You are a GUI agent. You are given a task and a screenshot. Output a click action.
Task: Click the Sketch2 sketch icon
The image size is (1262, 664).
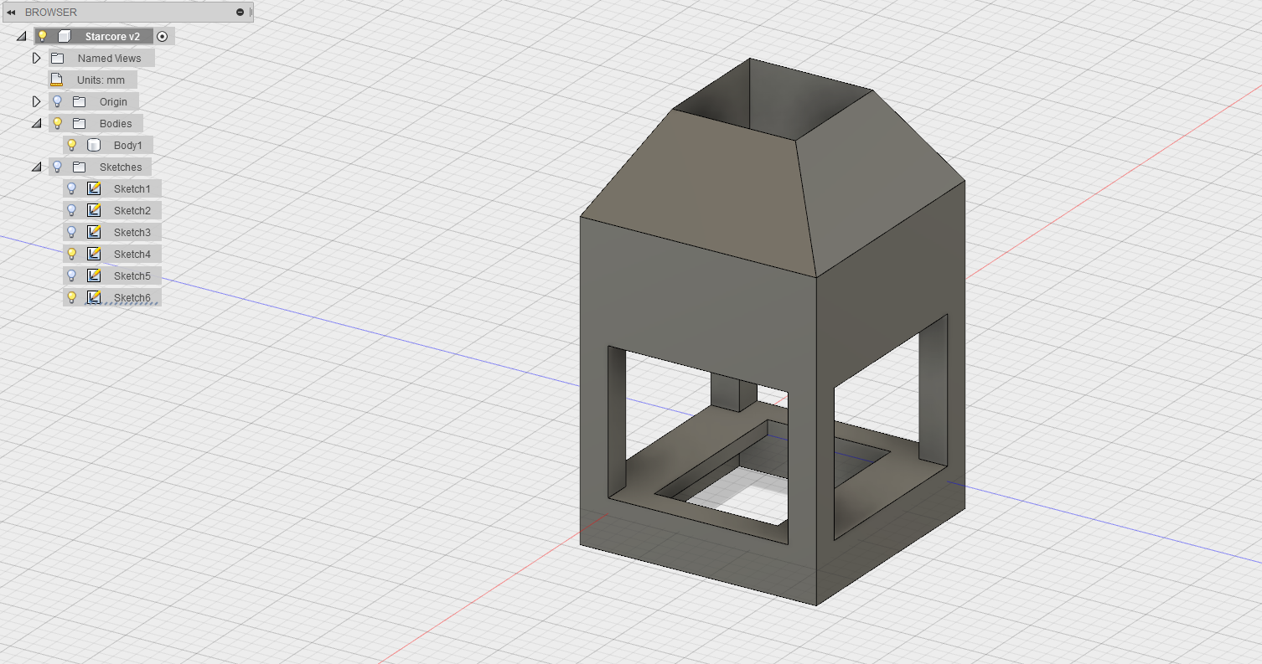pos(94,210)
